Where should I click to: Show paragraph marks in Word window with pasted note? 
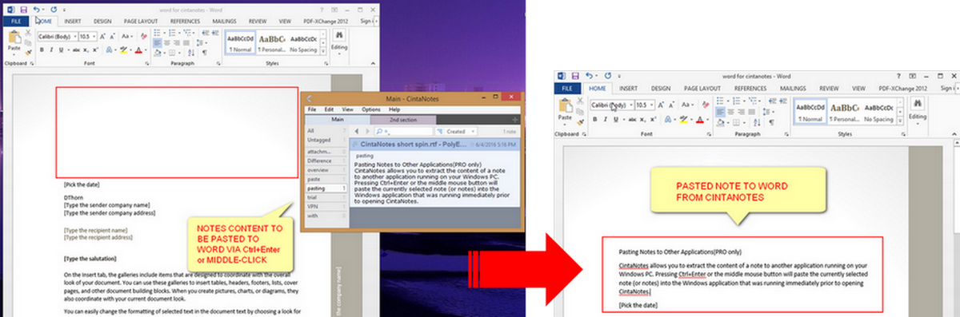tap(772, 122)
